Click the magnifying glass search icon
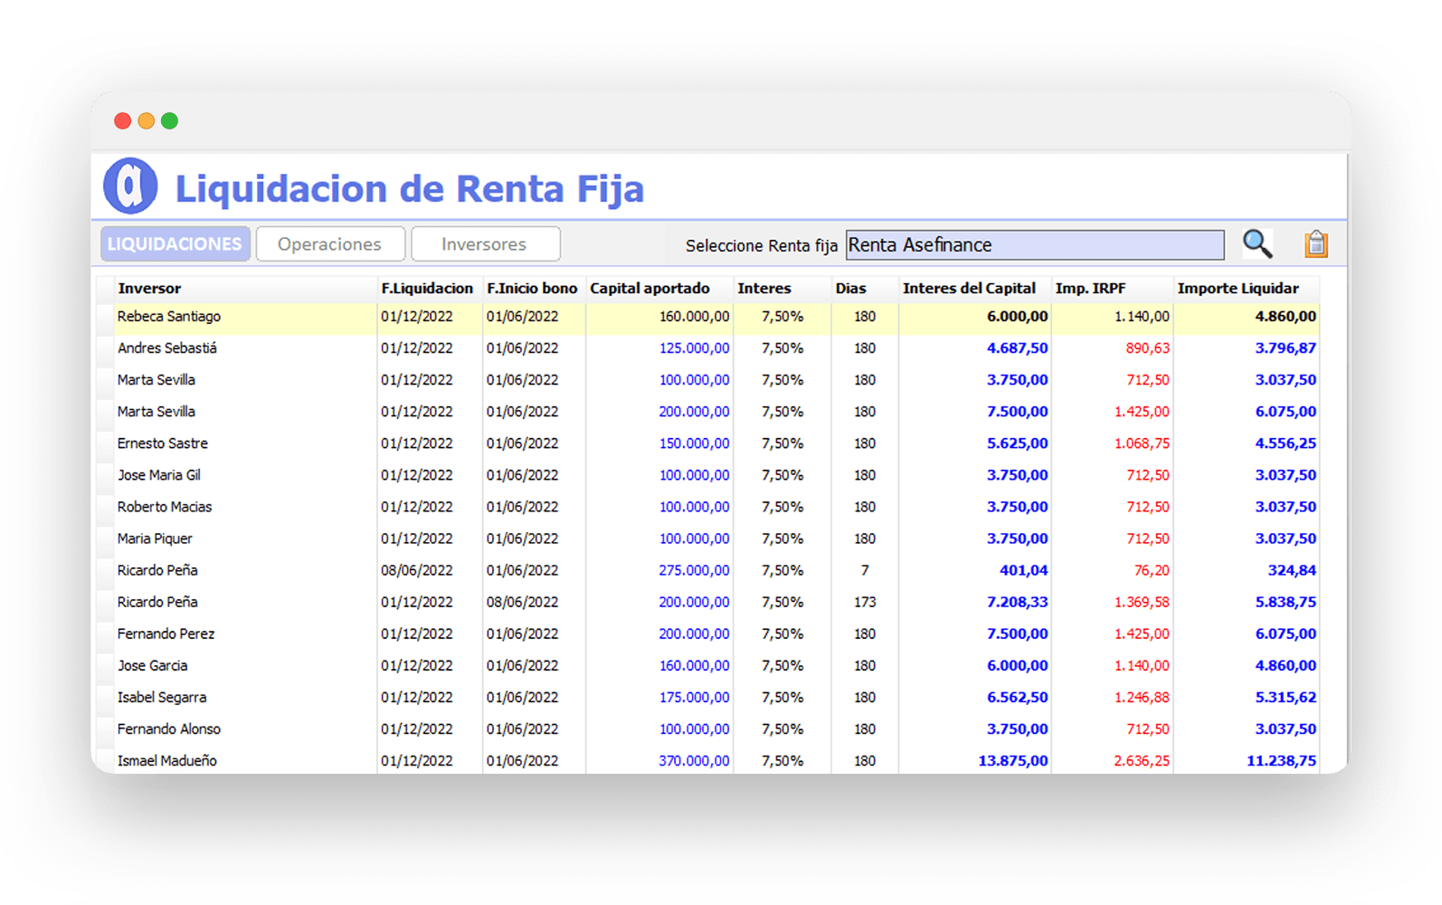The width and height of the screenshot is (1442, 905). 1257,243
